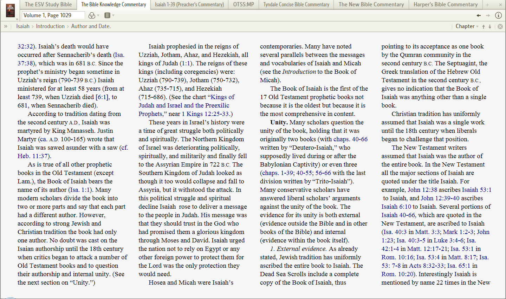Switch to The New Bible Commentary tab
The image size is (506, 299).
tap(371, 5)
